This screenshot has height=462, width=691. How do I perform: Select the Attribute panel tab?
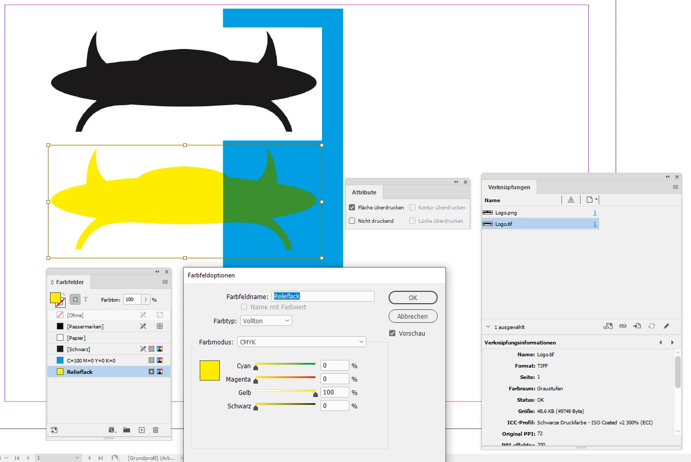pos(364,192)
